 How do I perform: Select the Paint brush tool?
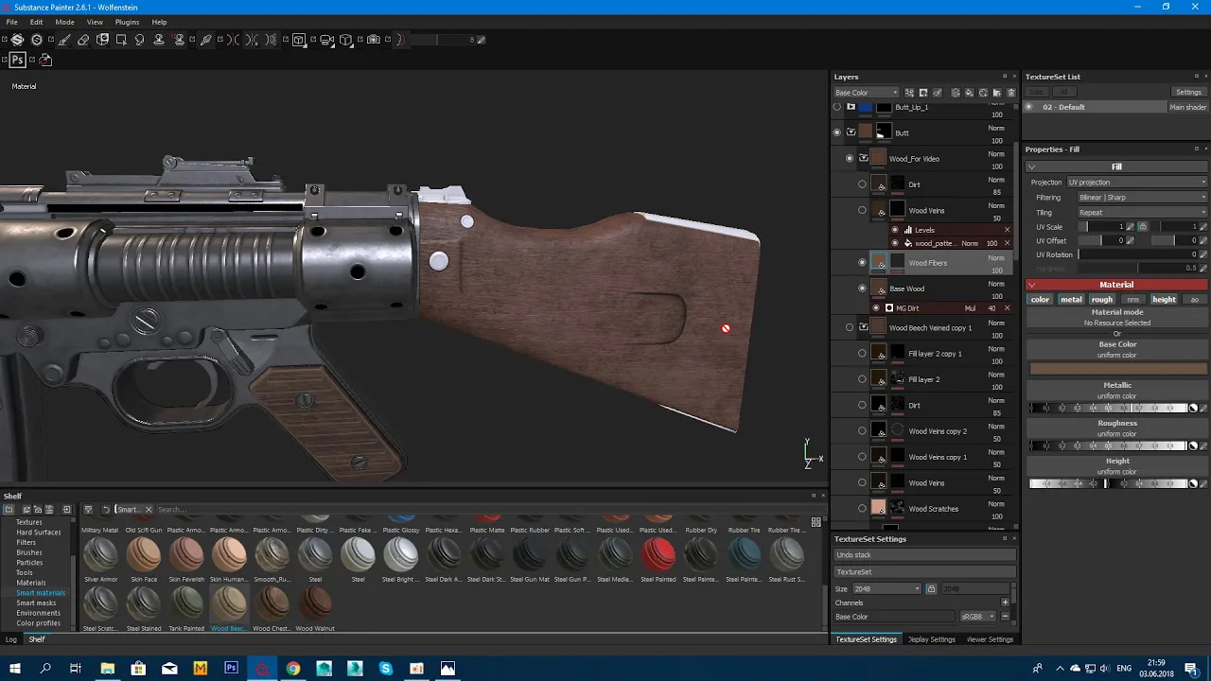[x=64, y=40]
